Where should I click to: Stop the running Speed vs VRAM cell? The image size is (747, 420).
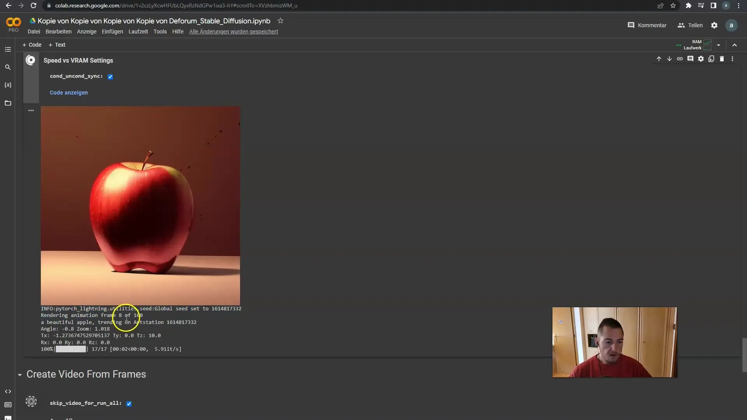coord(31,60)
